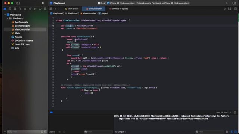Open the Symbol navigator

[15, 9]
